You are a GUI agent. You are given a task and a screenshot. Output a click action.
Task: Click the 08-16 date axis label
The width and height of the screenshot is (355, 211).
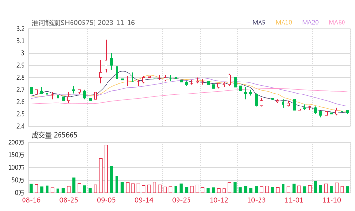pyautogui.click(x=31, y=200)
